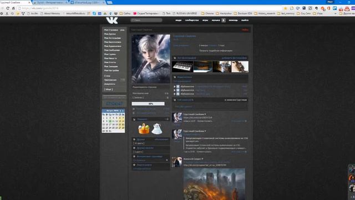Play the second audio track in the list

(175, 90)
